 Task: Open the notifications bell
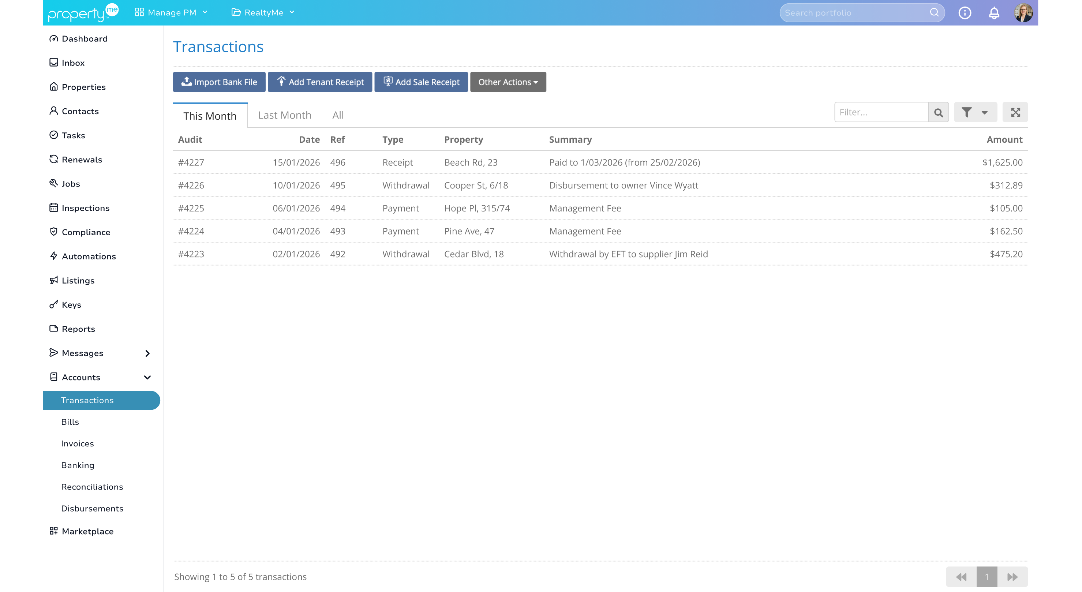click(994, 12)
